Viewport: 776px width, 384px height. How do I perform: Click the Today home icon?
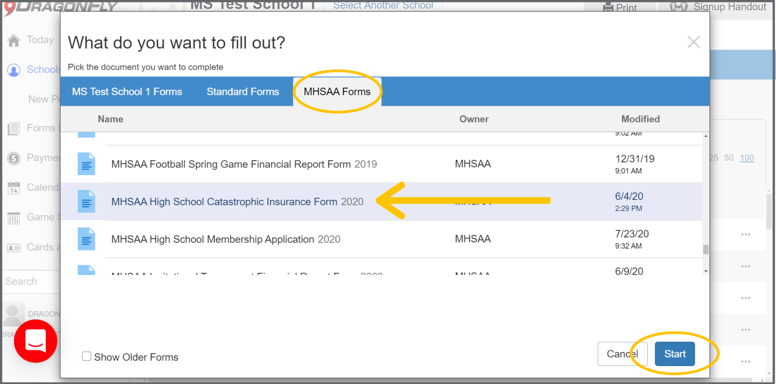14,40
